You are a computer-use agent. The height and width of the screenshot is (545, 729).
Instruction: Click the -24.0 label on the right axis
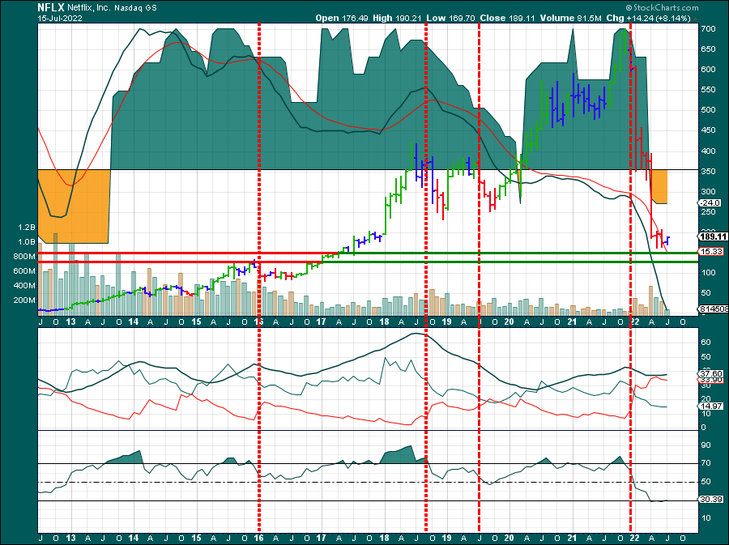coord(710,203)
